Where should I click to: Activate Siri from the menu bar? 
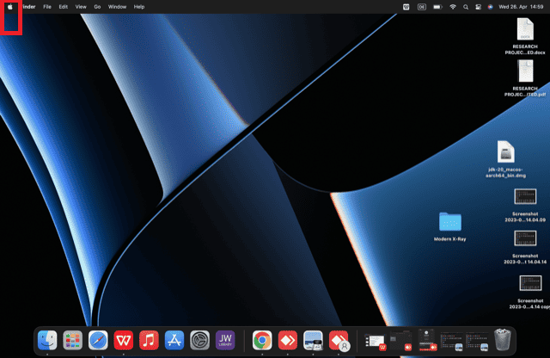click(491, 6)
